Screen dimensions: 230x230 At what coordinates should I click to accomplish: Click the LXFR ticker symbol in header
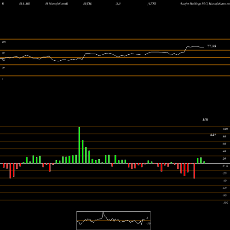153,4
